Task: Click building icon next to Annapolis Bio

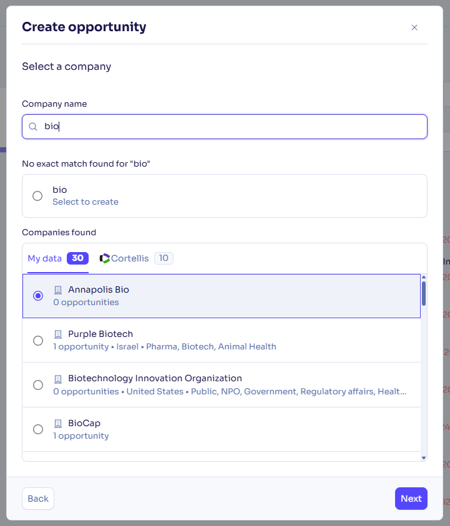Action: (58, 290)
